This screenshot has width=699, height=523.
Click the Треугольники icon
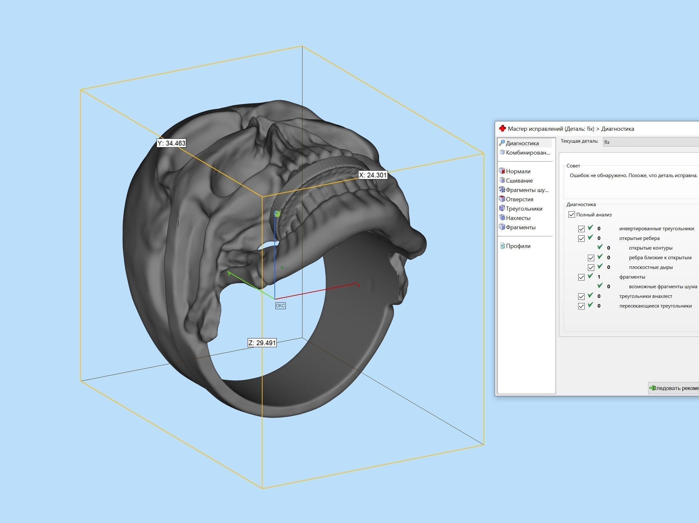(502, 208)
